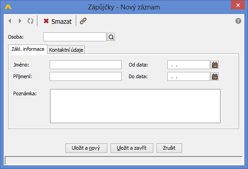Click the refresh arrows icon
The width and height of the screenshot is (248, 169).
tap(30, 21)
